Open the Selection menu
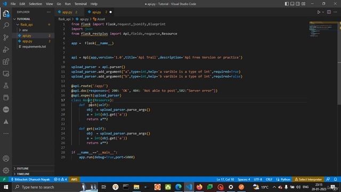This screenshot has width=341, height=192. tap(36, 4)
